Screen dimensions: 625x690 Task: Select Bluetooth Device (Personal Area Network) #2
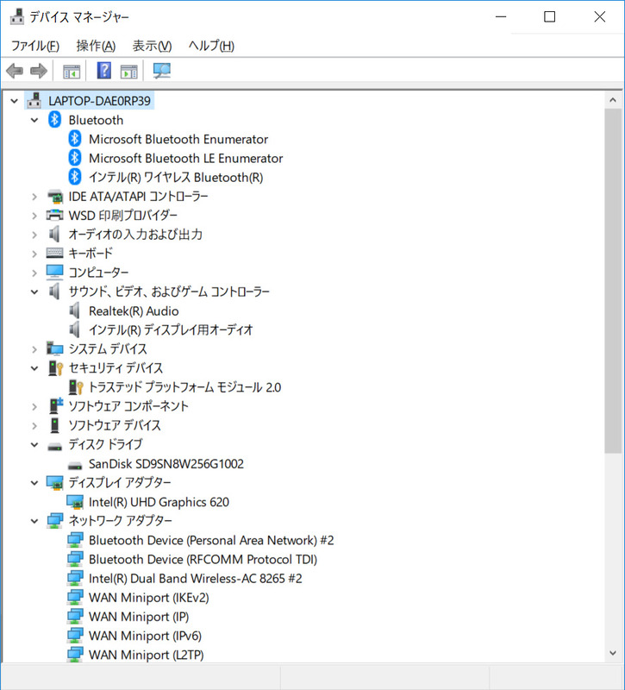(211, 540)
